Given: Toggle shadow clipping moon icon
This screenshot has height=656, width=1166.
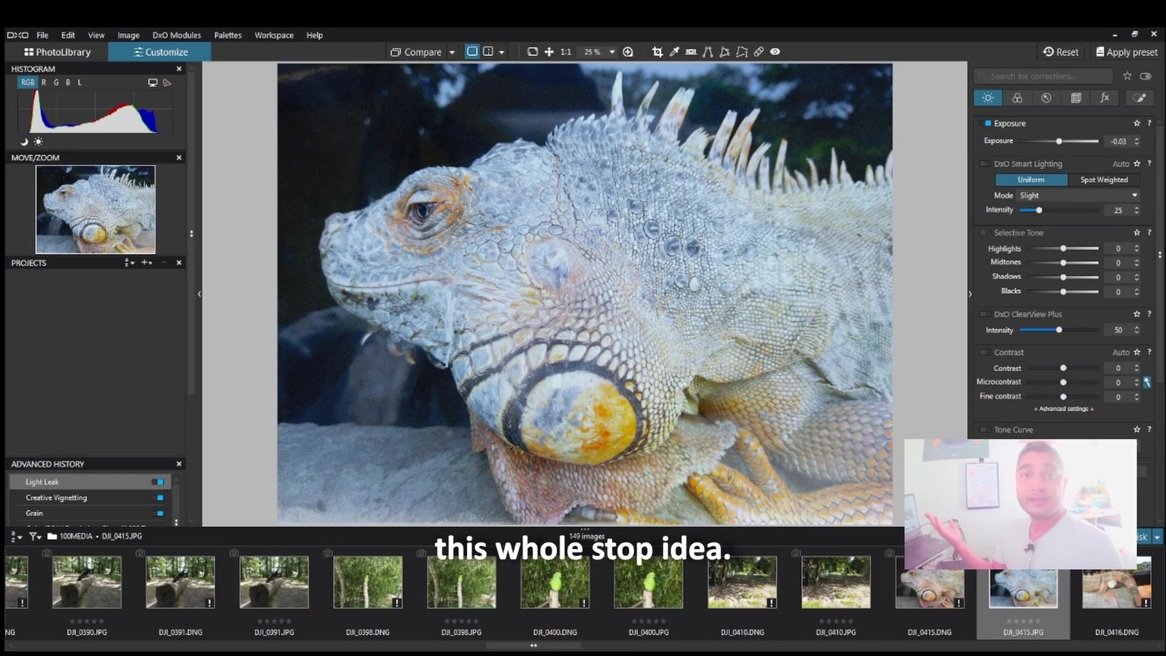Looking at the screenshot, I should click(23, 141).
